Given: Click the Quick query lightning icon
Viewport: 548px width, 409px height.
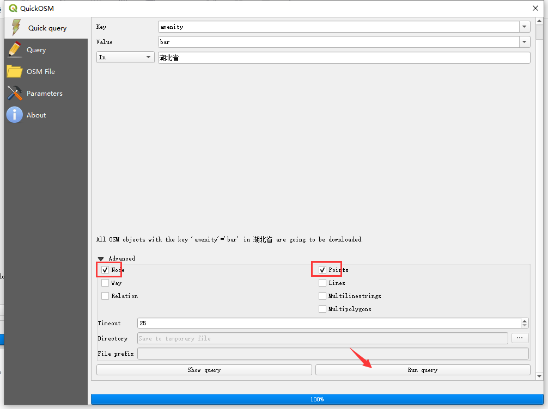Looking at the screenshot, I should click(16, 28).
